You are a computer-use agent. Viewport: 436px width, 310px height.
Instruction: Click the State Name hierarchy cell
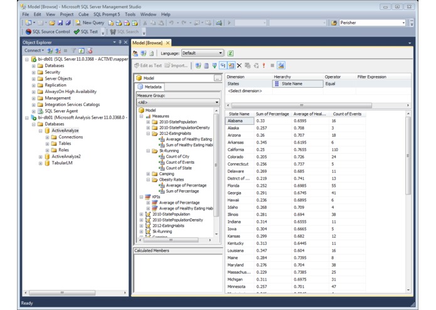pos(298,83)
